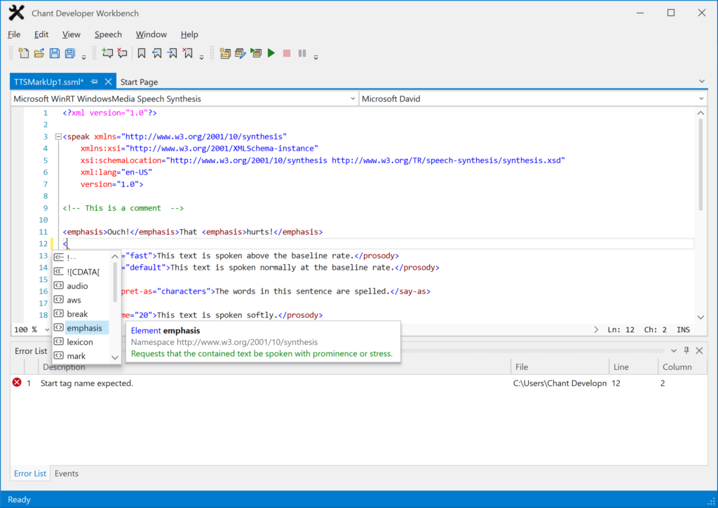
Task: Open the View menu
Action: tap(72, 34)
